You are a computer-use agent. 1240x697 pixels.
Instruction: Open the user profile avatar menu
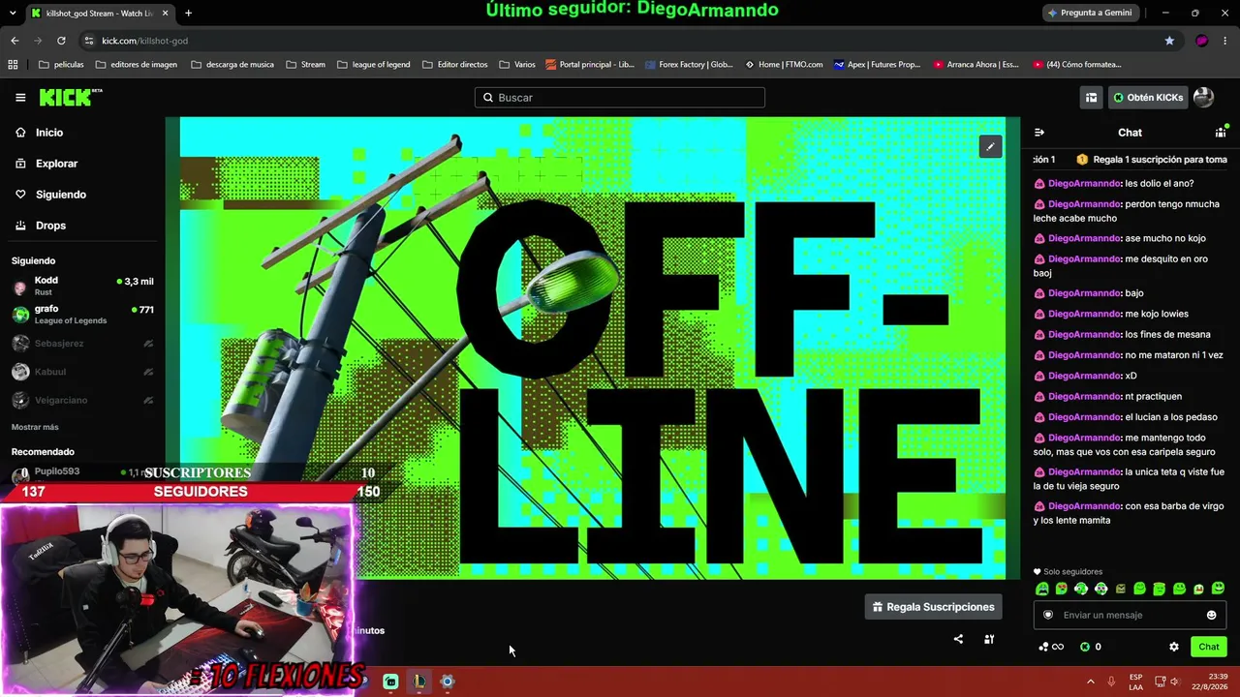(x=1203, y=98)
